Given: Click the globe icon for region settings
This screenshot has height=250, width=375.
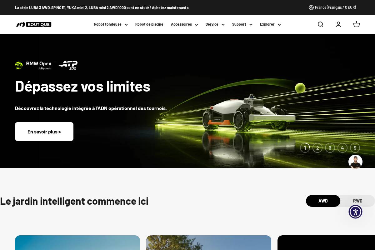Looking at the screenshot, I should pos(311,7).
